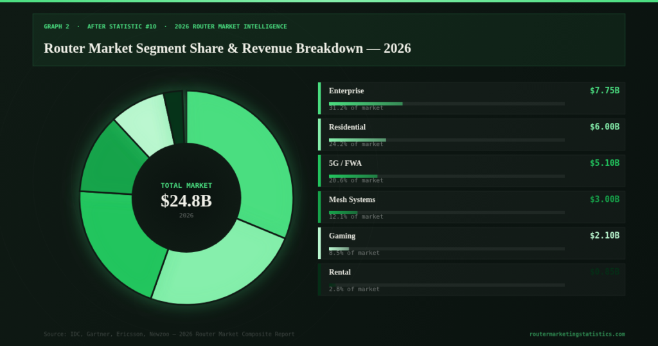Click the Gaming share progress bar
This screenshot has height=346, width=658.
(447, 249)
